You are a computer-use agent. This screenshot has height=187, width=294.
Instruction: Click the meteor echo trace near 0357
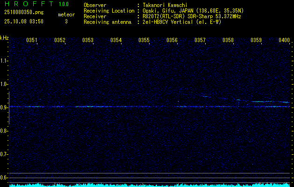click(206, 97)
